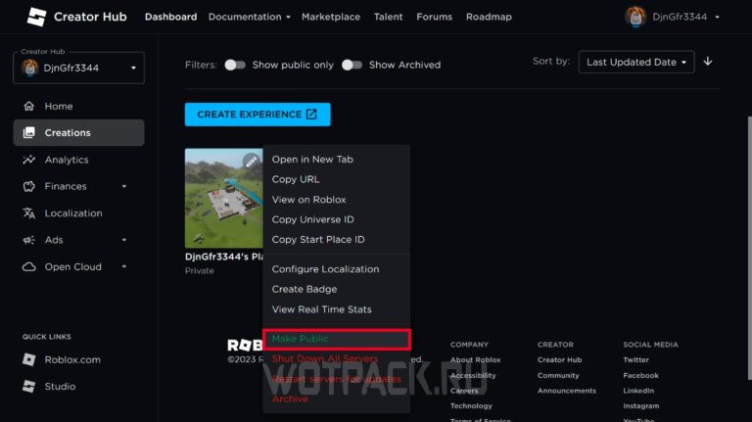Open the Documentation dropdown

point(250,17)
